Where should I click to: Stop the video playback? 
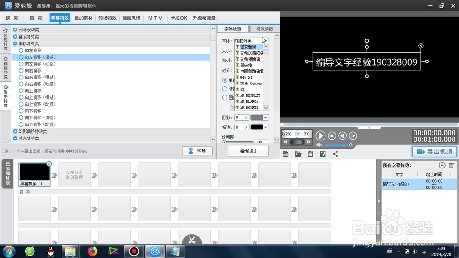tap(332, 135)
